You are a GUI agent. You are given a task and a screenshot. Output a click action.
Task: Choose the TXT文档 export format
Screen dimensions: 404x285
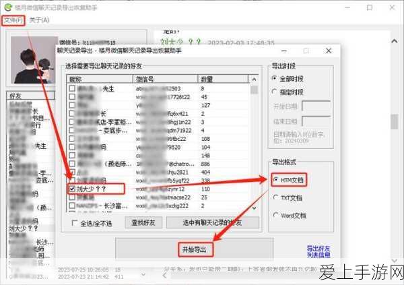(x=275, y=197)
